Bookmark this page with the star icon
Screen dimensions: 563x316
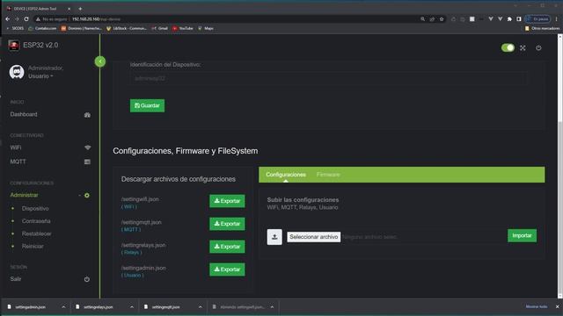pyautogui.click(x=442, y=19)
